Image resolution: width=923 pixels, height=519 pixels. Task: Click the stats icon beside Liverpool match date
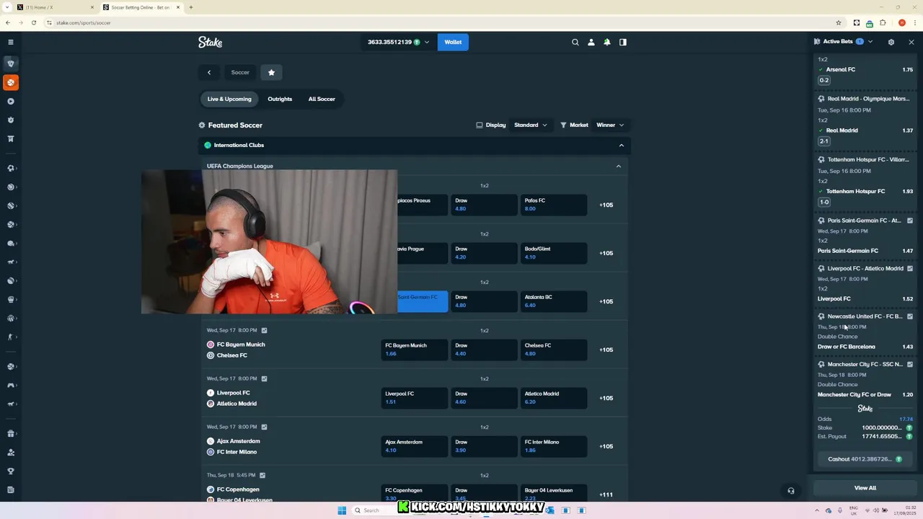[264, 378]
